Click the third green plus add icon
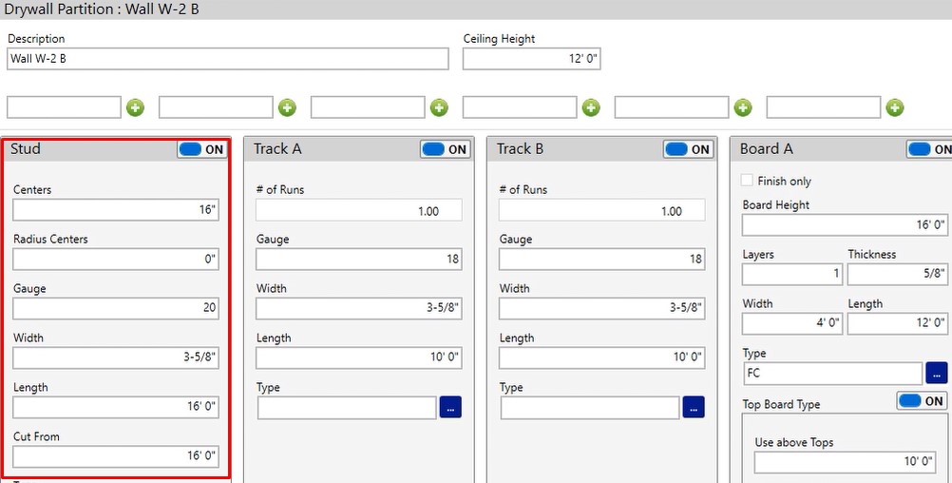Image resolution: width=952 pixels, height=483 pixels. tap(439, 107)
